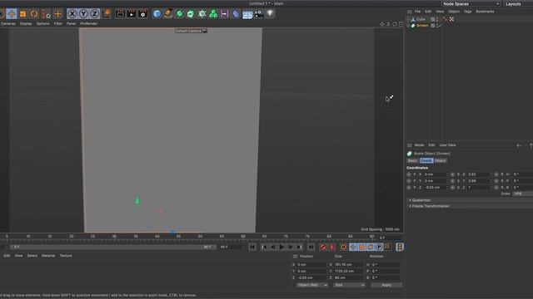Click the green Subdivision generator icon

pos(180,14)
